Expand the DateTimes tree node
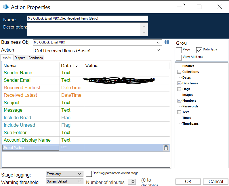The height and width of the screenshot is (186, 229). (x=179, y=83)
